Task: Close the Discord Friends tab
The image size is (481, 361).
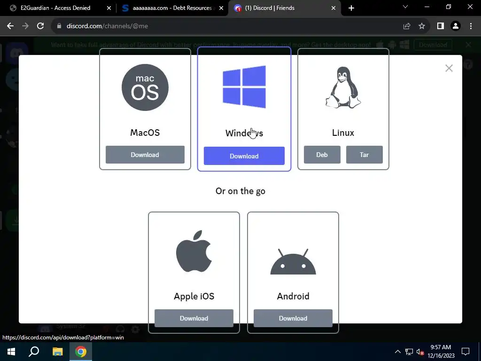Action: pyautogui.click(x=334, y=8)
